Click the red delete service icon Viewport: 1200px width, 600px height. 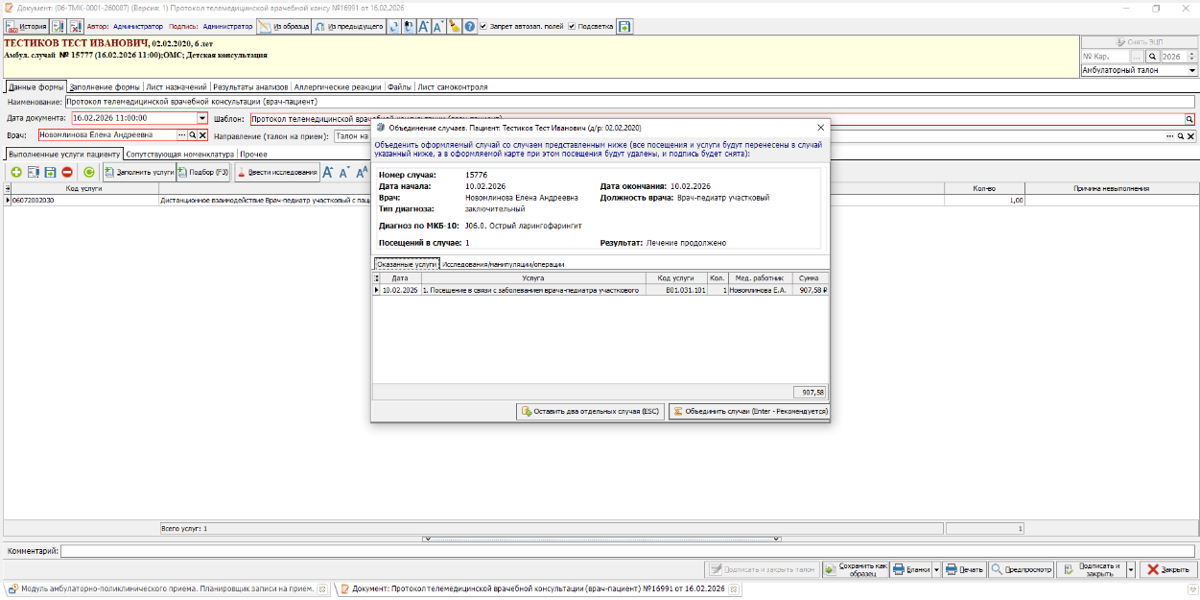coord(67,172)
